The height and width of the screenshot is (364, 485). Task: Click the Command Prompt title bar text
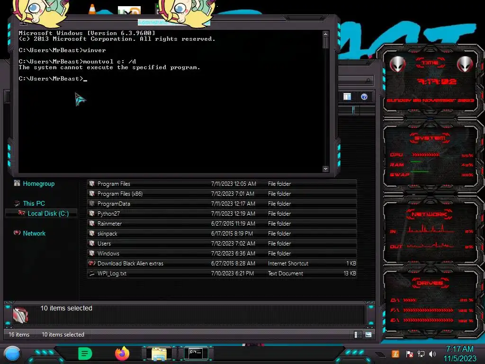click(x=173, y=23)
